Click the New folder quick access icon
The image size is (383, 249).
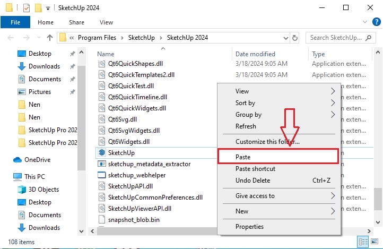pos(38,8)
